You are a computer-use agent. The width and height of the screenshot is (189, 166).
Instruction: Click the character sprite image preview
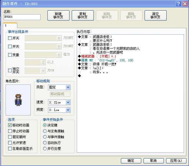pyautogui.click(x=18, y=100)
